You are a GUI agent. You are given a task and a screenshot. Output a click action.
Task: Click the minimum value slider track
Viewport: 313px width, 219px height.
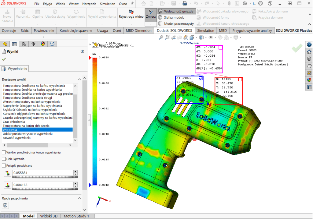point(45,189)
